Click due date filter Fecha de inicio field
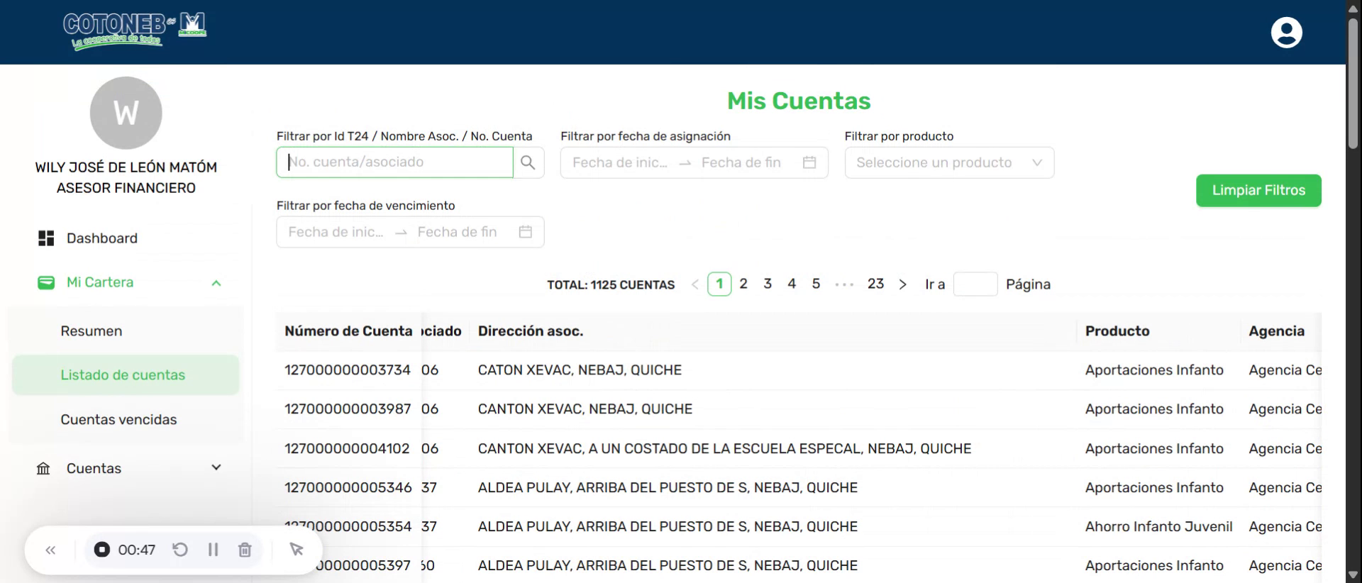1362x583 pixels. 336,232
